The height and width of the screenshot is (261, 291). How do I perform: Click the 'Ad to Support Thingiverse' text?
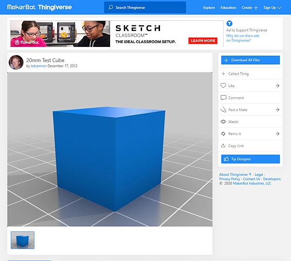coord(246,30)
